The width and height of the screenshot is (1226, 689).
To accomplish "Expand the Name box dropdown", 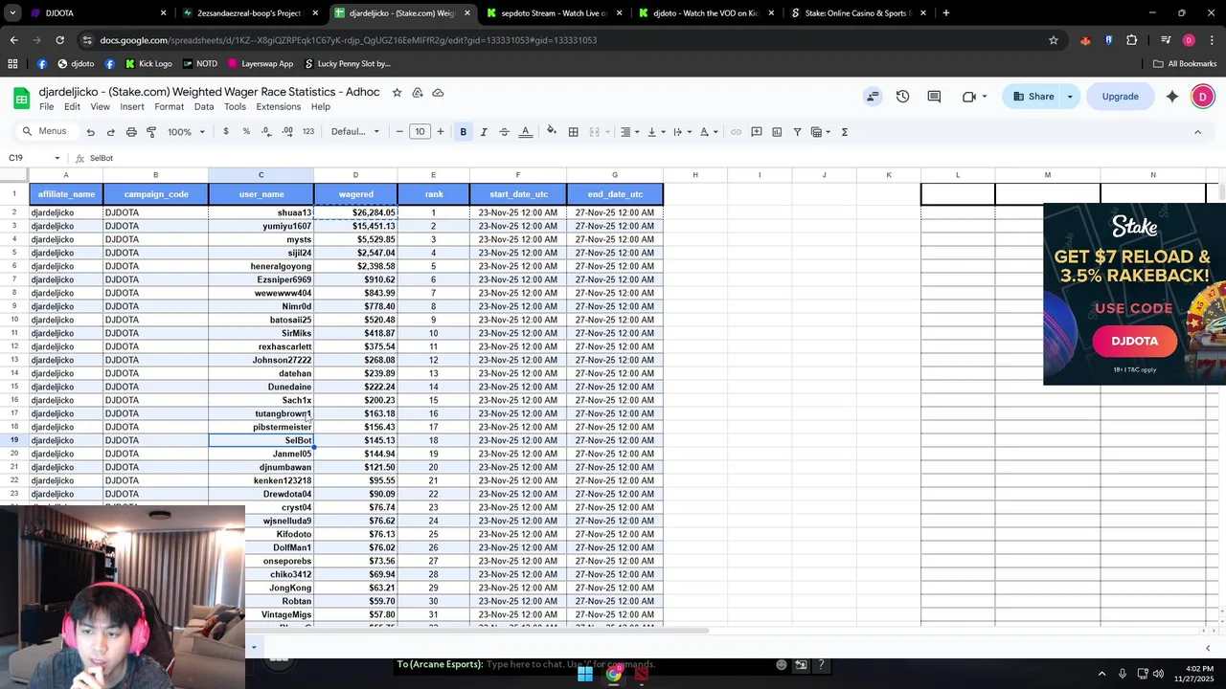I will [x=57, y=158].
